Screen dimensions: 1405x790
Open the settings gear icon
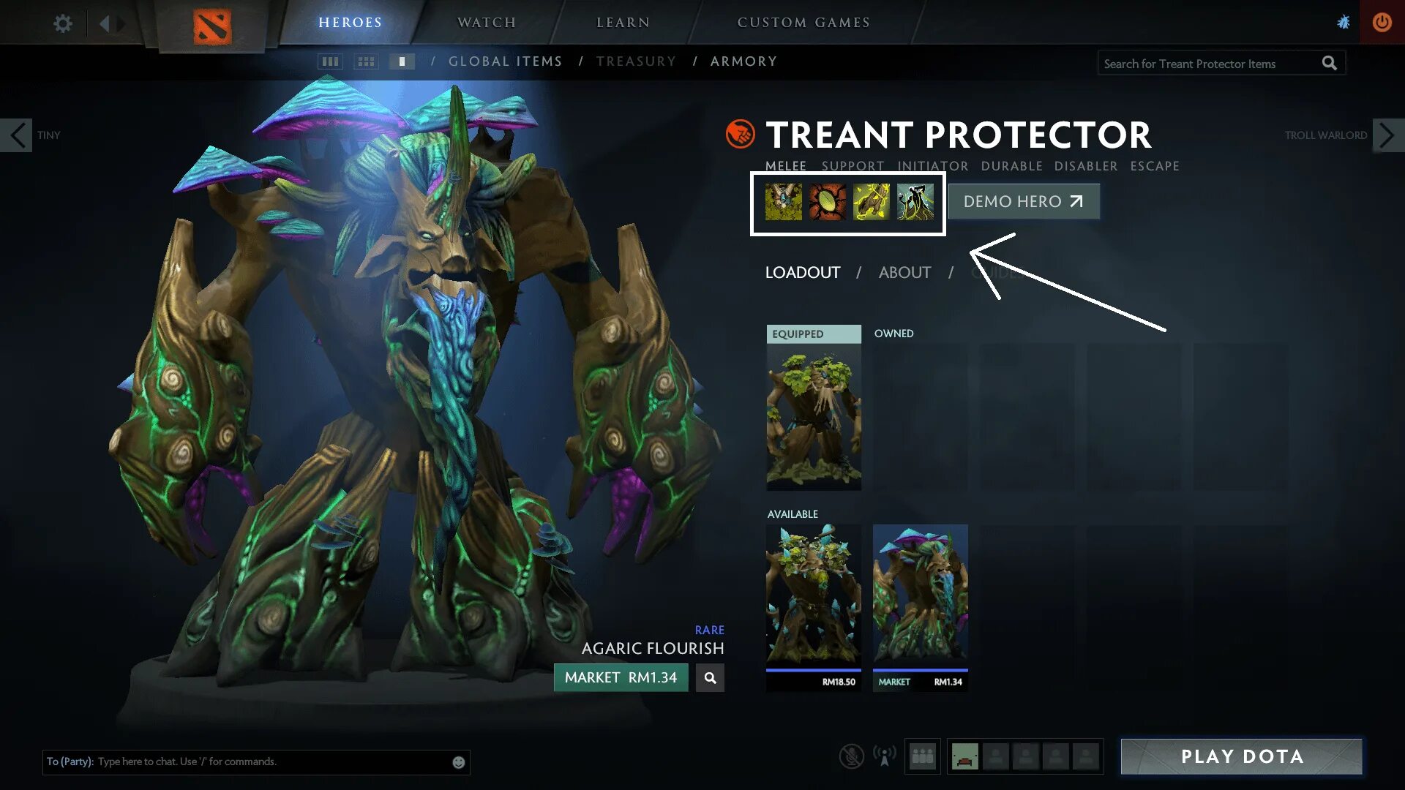63,23
